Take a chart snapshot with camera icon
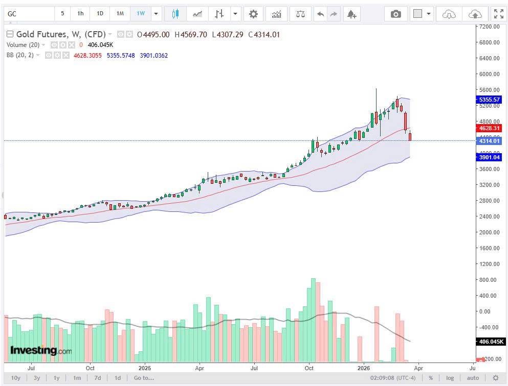 point(395,14)
